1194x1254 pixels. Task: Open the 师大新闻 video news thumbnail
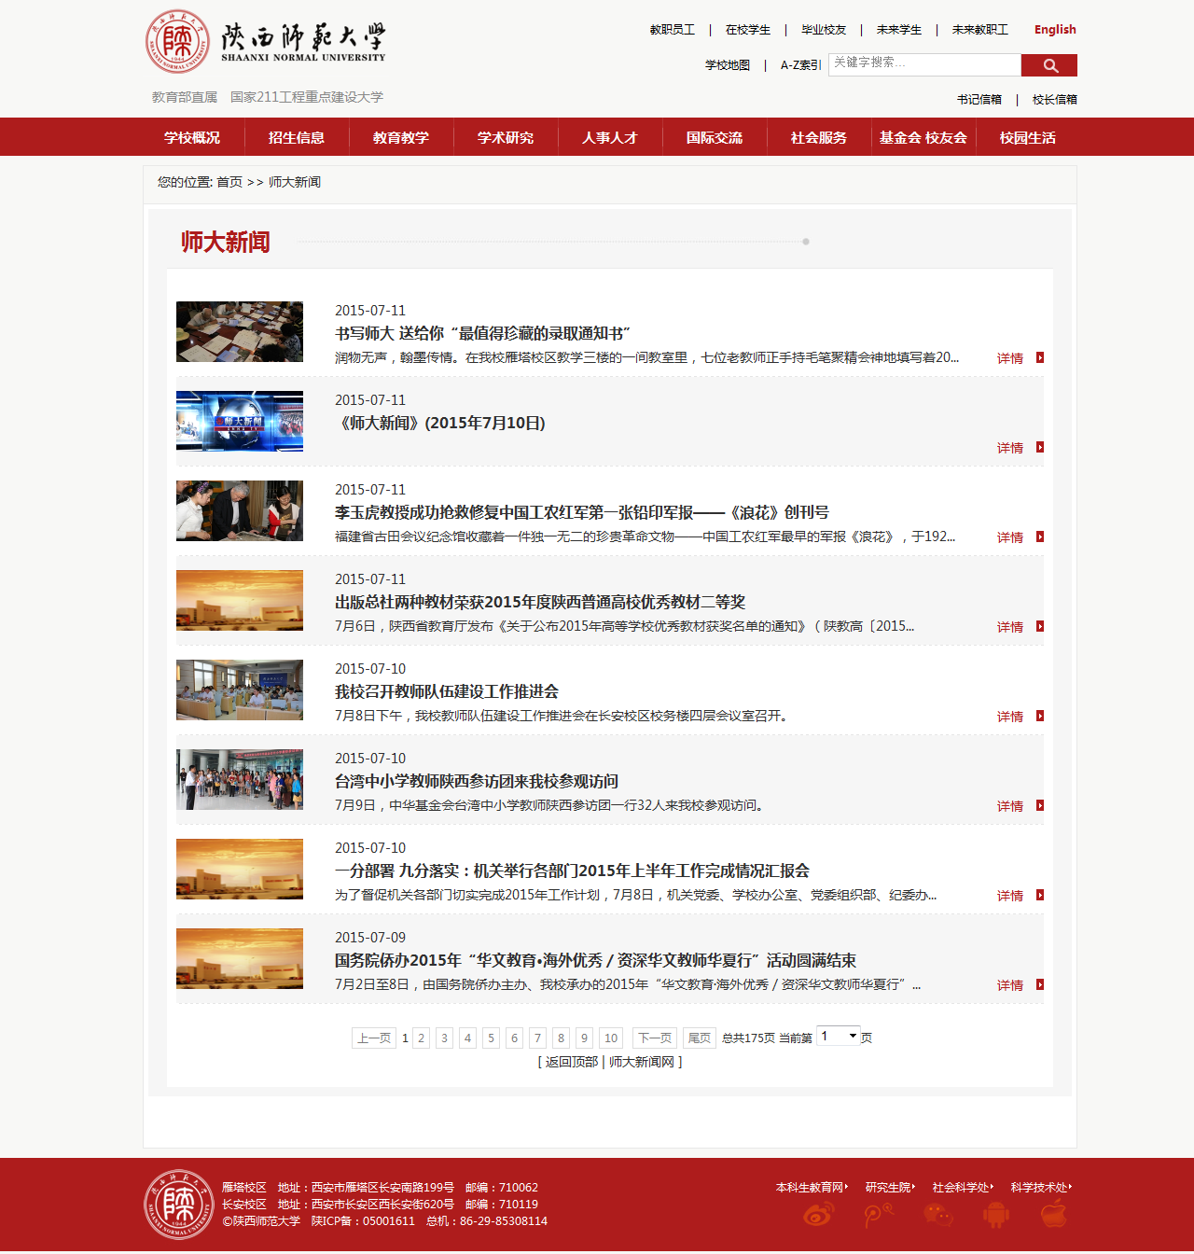240,421
